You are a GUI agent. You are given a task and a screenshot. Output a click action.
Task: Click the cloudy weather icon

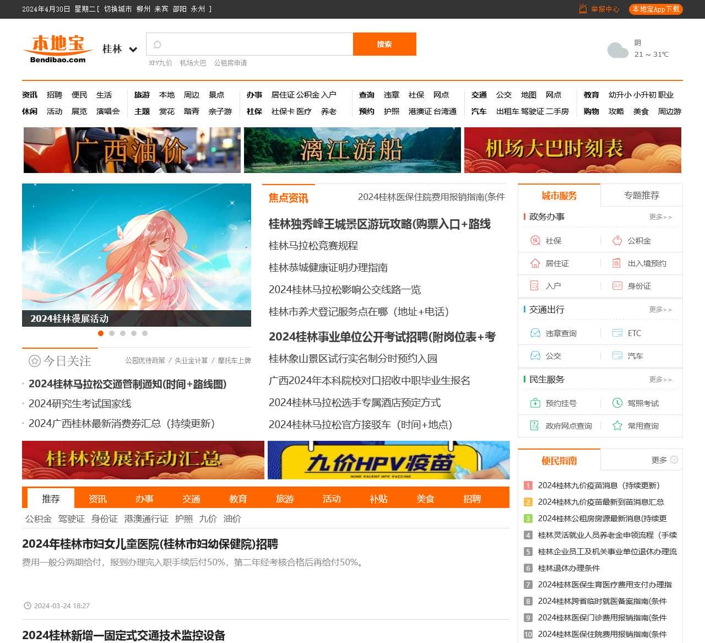tap(617, 50)
